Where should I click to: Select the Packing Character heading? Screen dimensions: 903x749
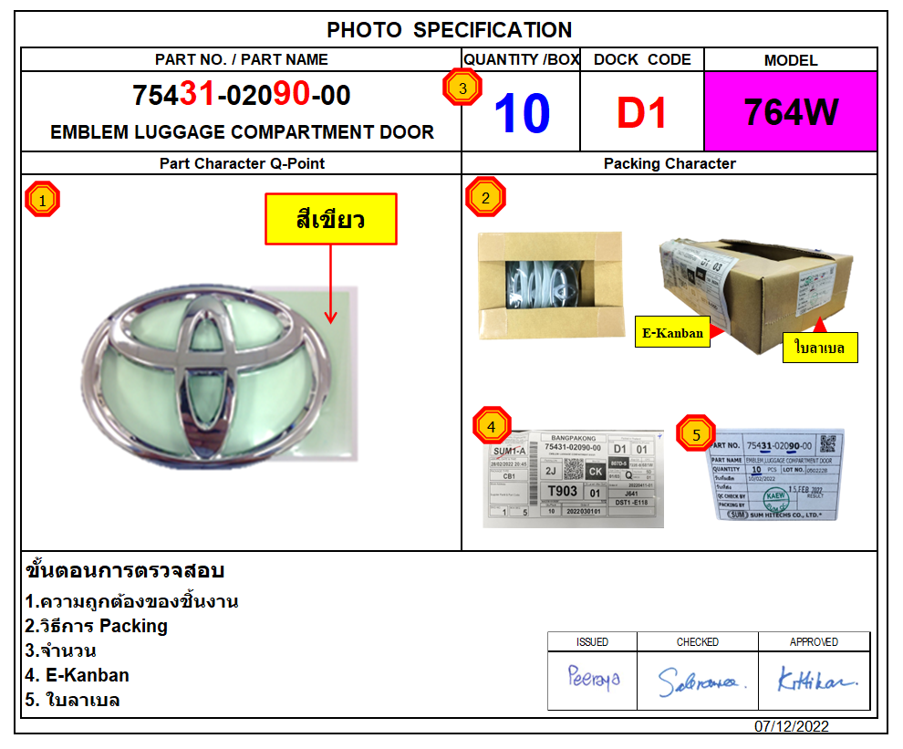[x=669, y=163]
